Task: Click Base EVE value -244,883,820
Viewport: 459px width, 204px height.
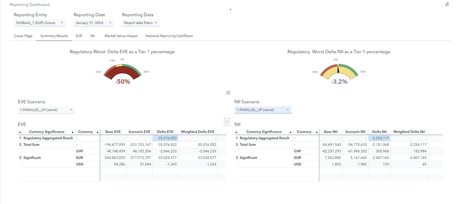Action: tap(114, 158)
